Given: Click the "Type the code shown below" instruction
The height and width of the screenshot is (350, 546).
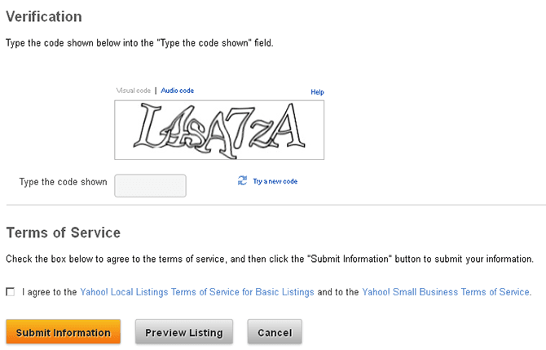Looking at the screenshot, I should point(139,42).
